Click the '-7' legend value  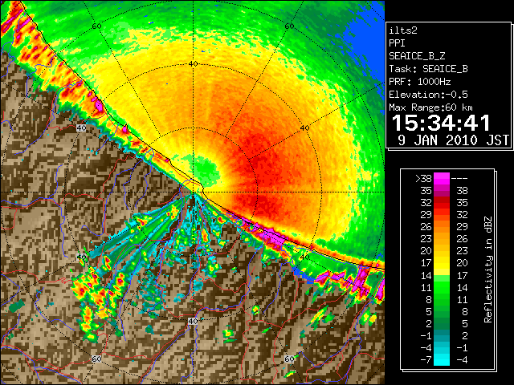426,360
